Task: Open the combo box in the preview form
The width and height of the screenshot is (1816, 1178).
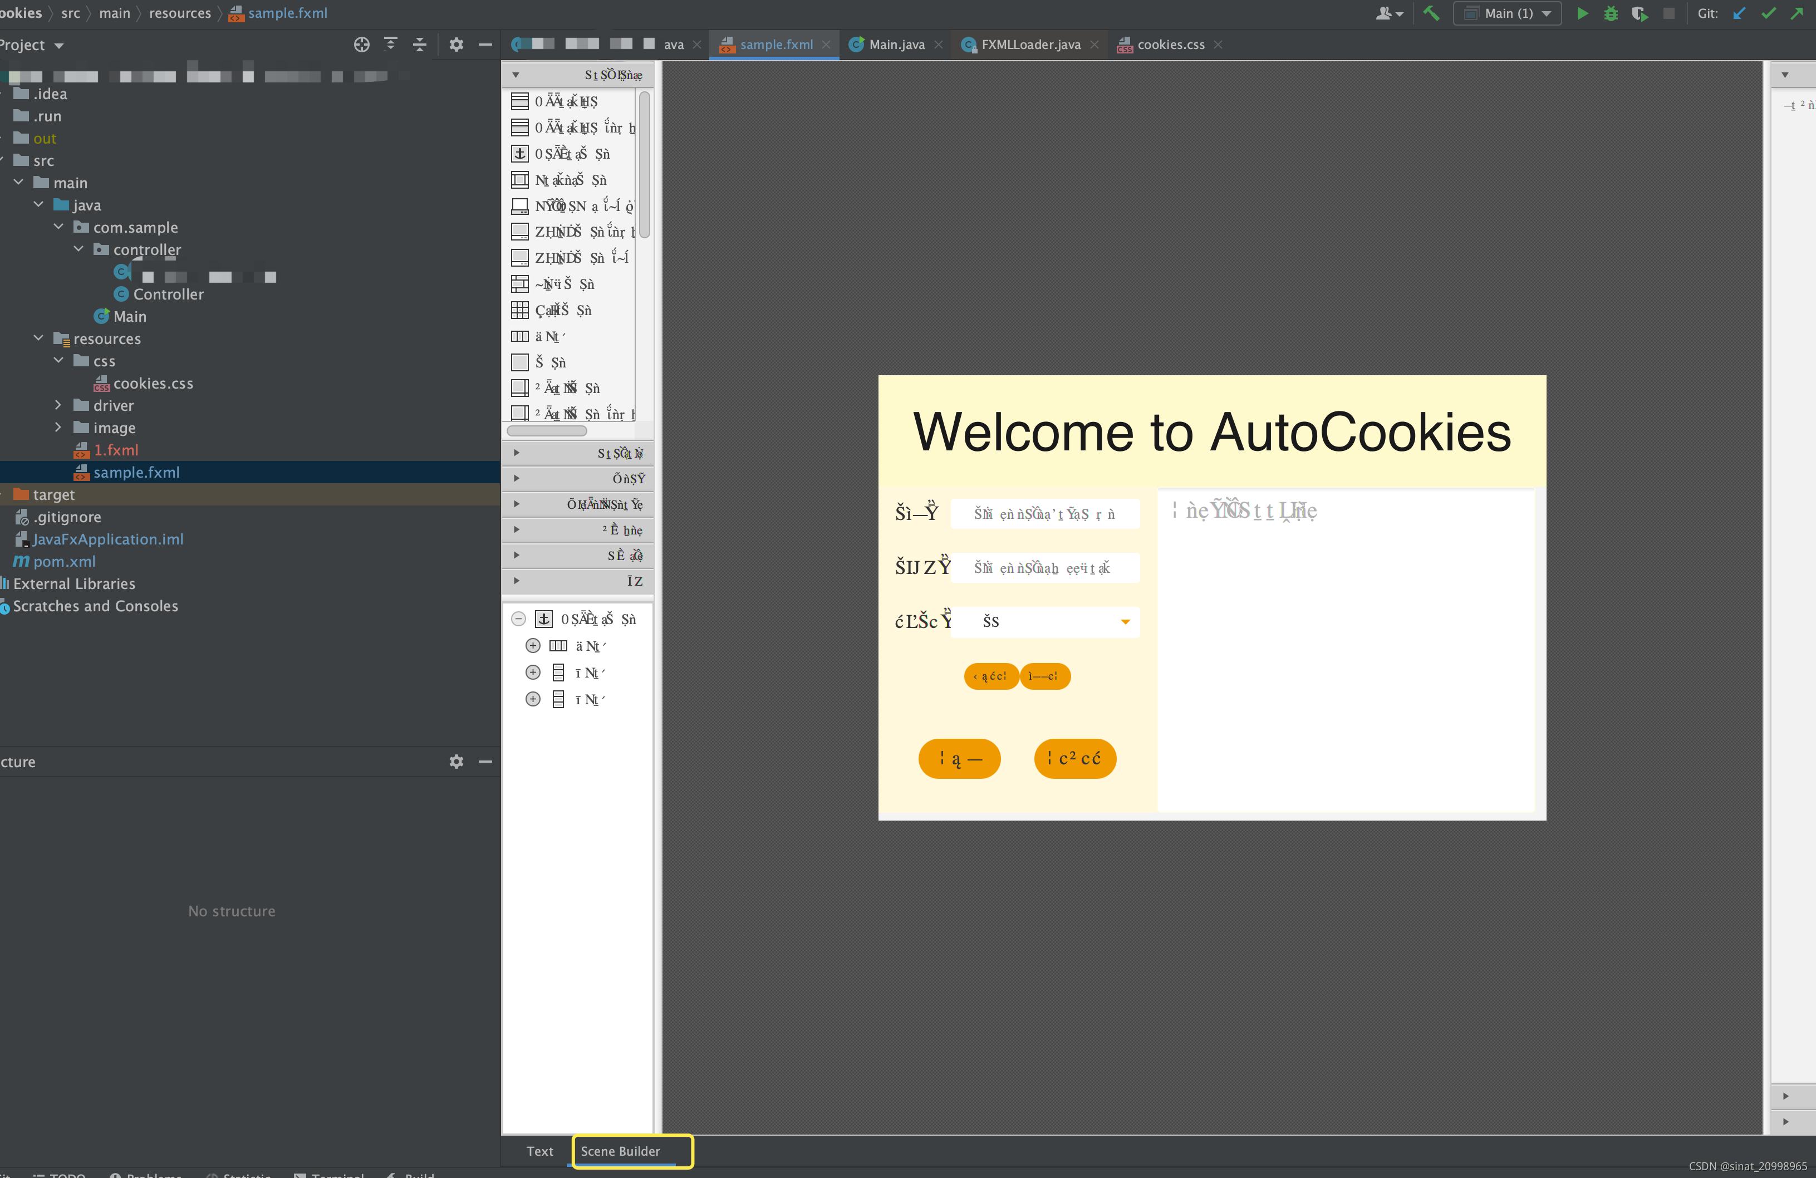Action: coord(1125,622)
